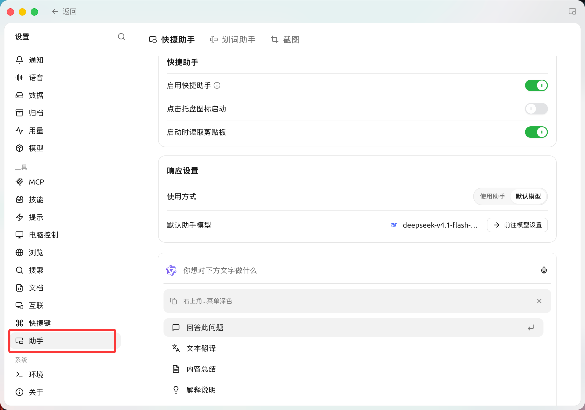Click the clipboard text 右上角...菜单深色
This screenshot has width=585, height=410.
pyautogui.click(x=207, y=301)
